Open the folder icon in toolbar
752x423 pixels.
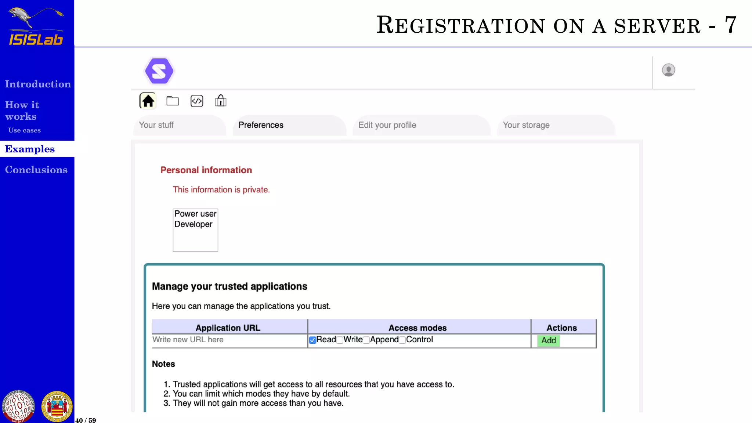coord(173,101)
